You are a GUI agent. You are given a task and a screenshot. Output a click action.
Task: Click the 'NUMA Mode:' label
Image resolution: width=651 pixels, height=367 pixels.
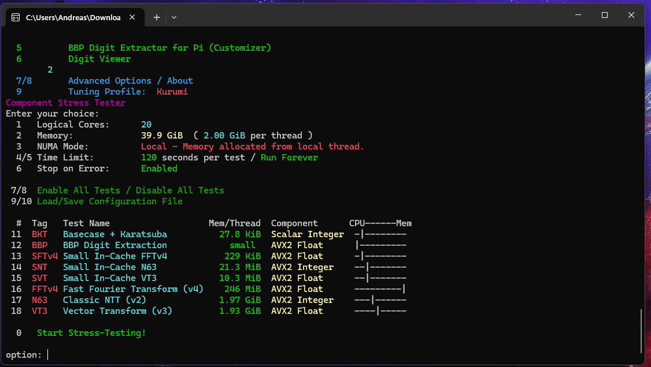click(62, 147)
